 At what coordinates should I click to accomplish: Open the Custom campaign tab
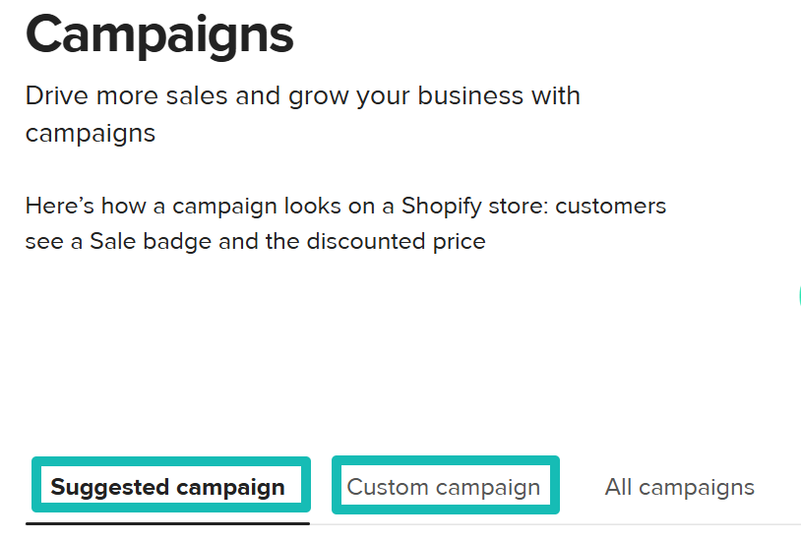(x=444, y=487)
